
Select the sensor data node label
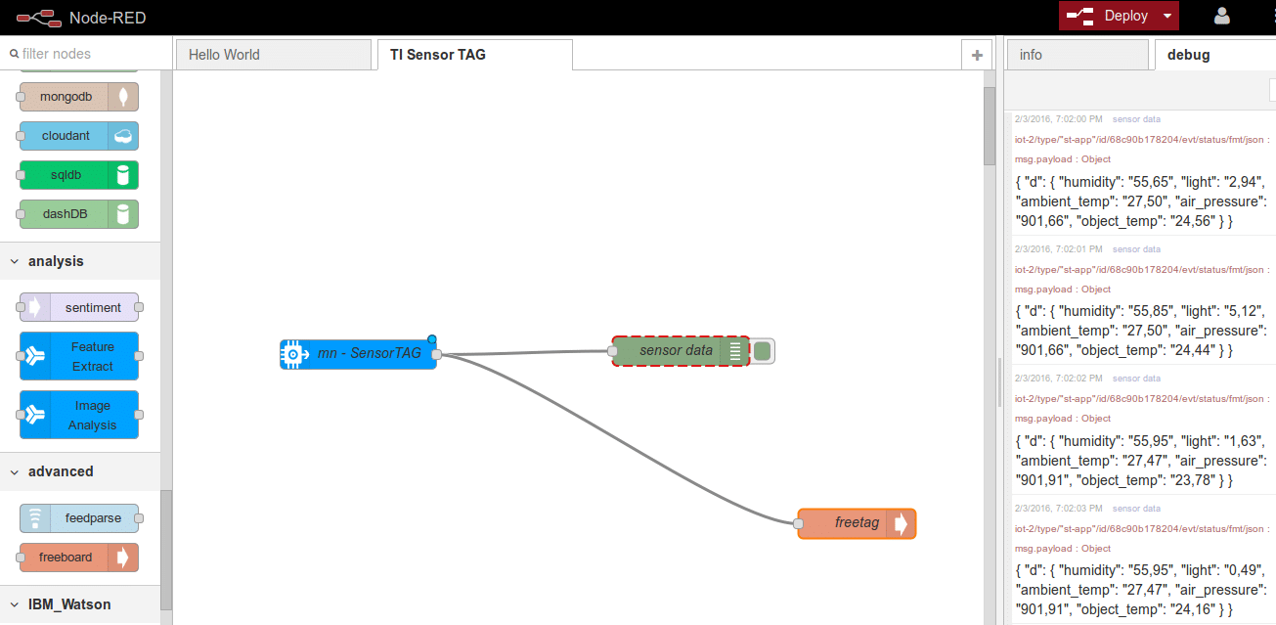676,351
